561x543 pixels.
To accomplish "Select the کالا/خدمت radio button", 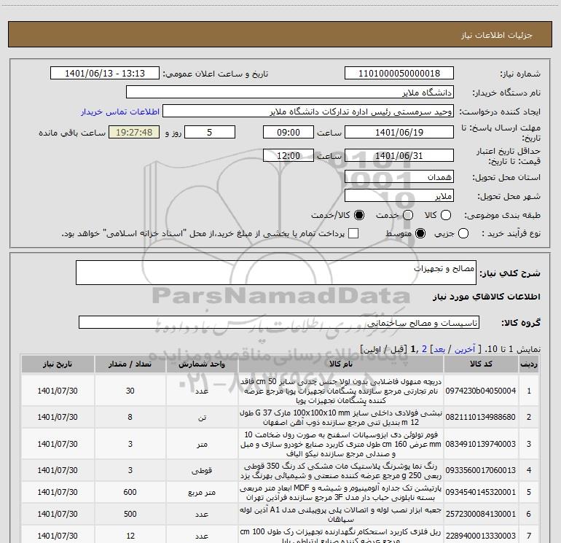I will point(359,215).
